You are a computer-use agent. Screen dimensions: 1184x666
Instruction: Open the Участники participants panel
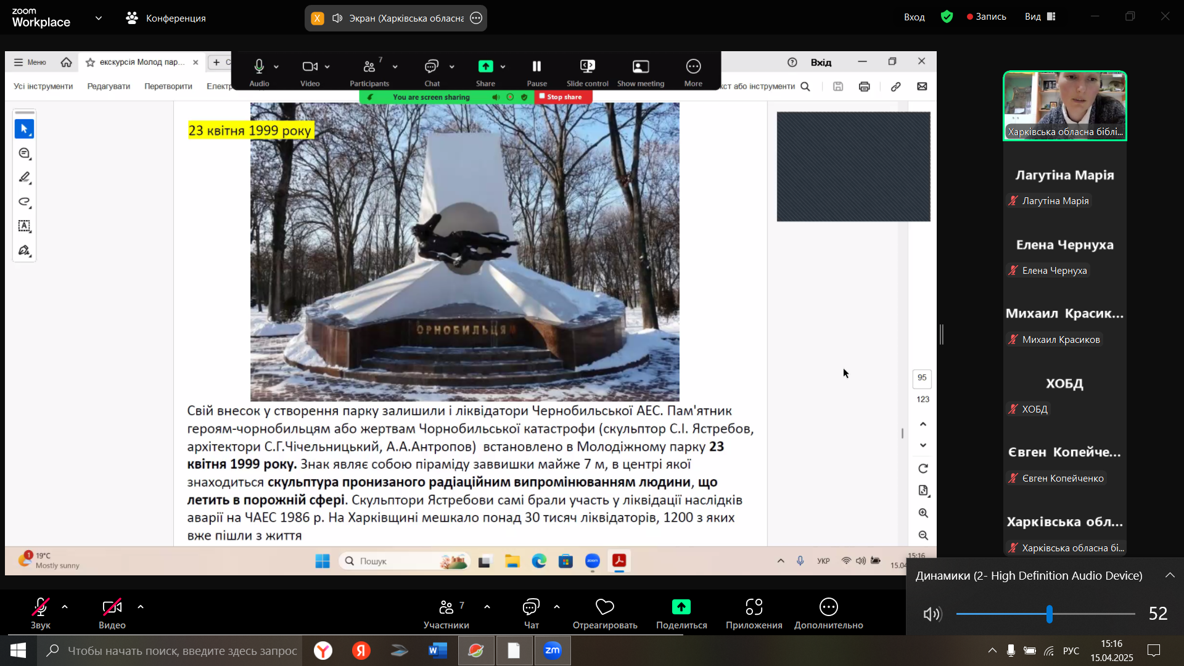coord(446,607)
